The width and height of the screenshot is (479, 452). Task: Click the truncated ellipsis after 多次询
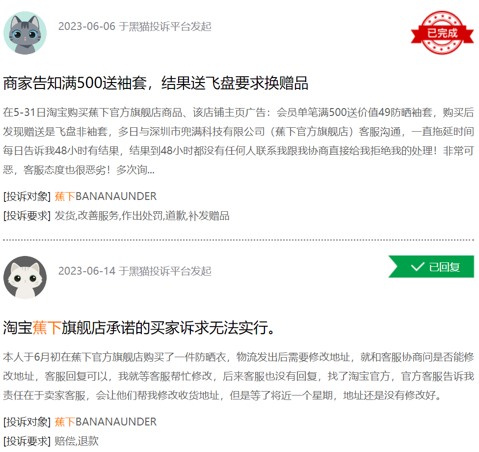tap(151, 170)
